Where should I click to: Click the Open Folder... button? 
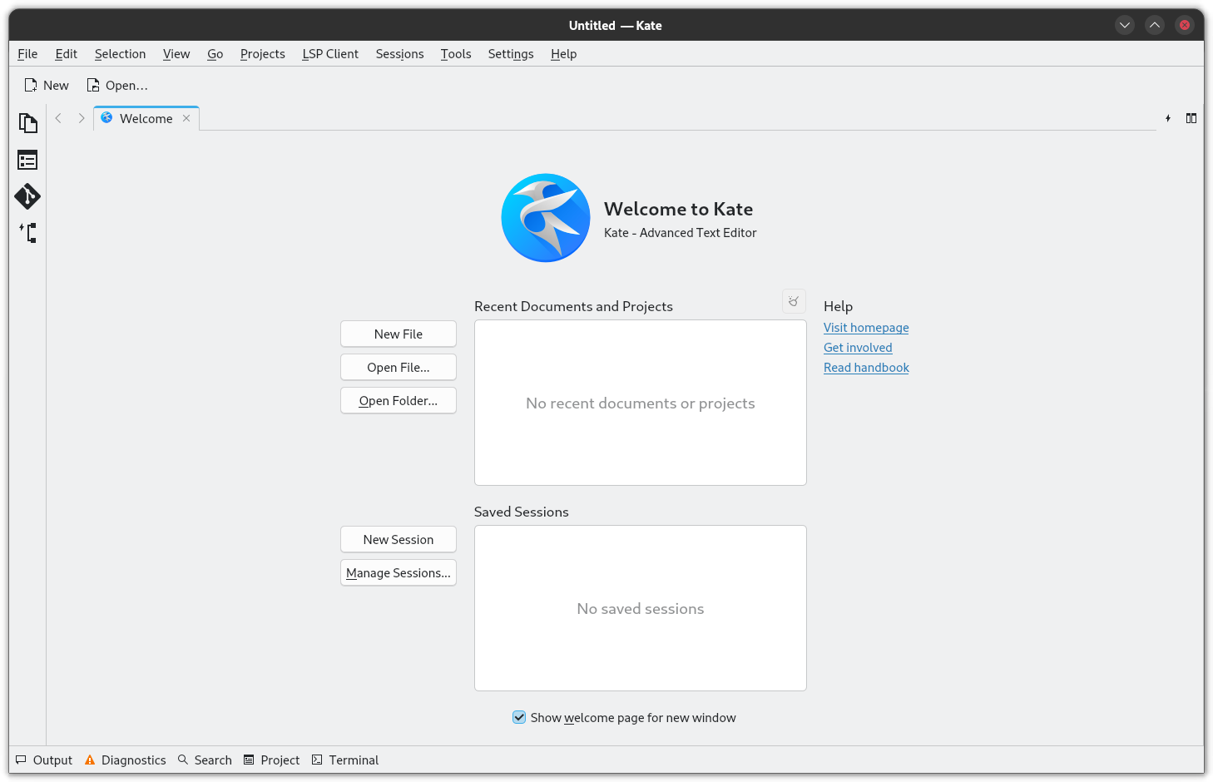399,400
